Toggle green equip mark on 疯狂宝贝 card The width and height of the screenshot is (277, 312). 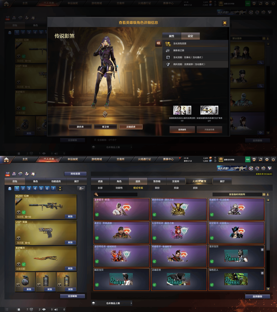tap(97, 285)
